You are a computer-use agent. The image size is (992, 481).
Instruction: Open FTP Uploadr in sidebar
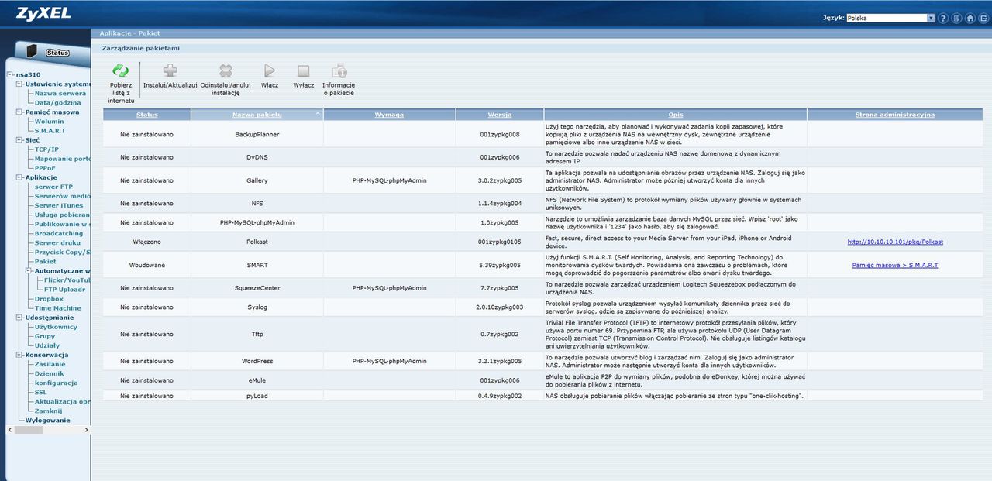pyautogui.click(x=65, y=290)
